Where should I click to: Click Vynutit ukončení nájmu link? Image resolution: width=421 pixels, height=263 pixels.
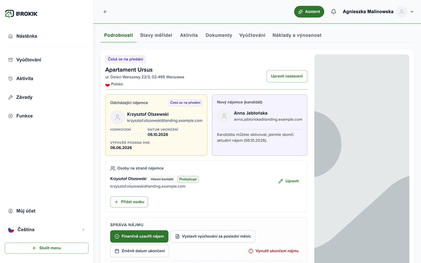point(274,251)
